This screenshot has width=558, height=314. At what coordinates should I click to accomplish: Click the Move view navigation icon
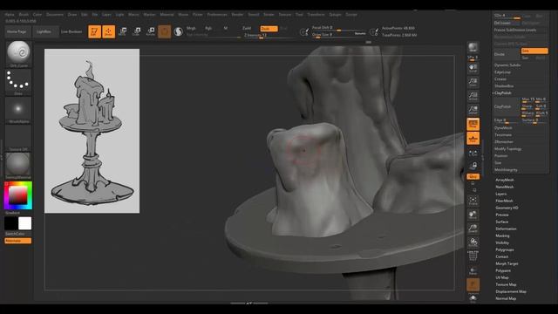point(473,215)
